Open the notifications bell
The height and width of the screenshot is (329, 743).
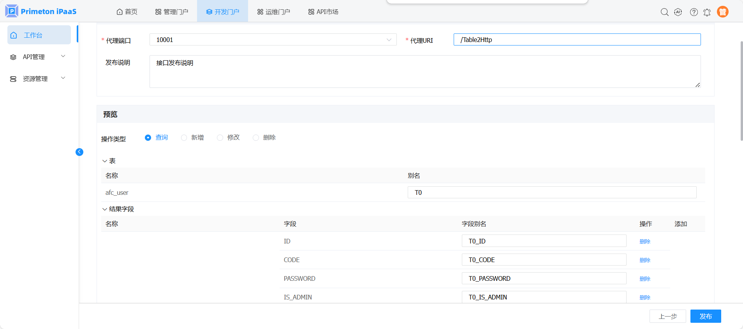click(707, 12)
